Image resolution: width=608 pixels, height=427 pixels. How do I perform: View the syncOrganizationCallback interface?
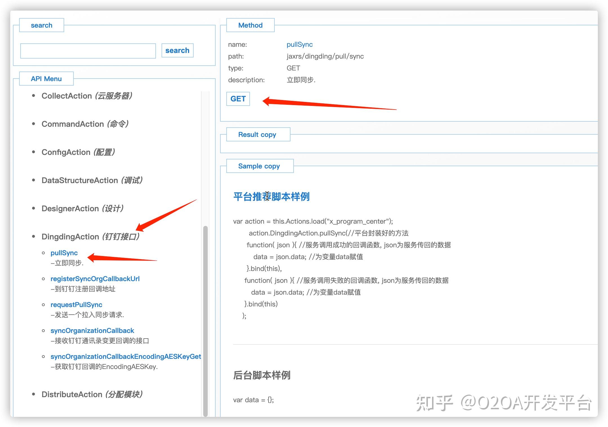pos(92,330)
